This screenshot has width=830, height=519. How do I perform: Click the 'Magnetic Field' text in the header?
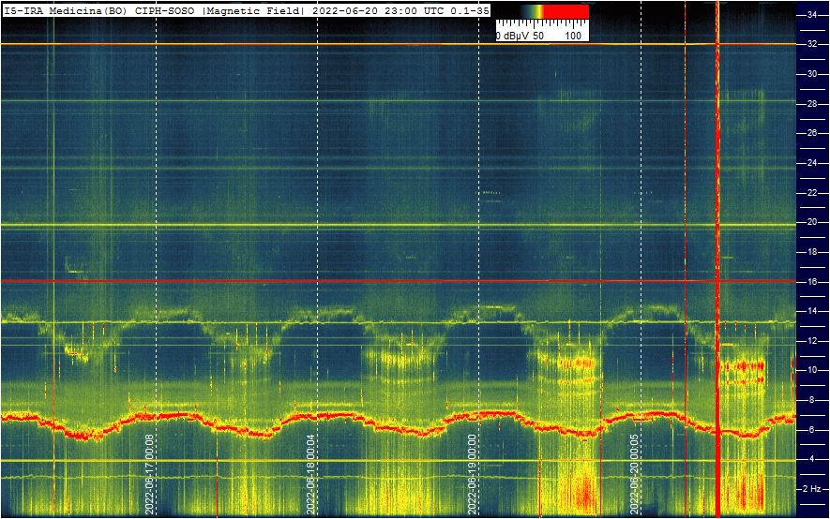[x=252, y=9]
